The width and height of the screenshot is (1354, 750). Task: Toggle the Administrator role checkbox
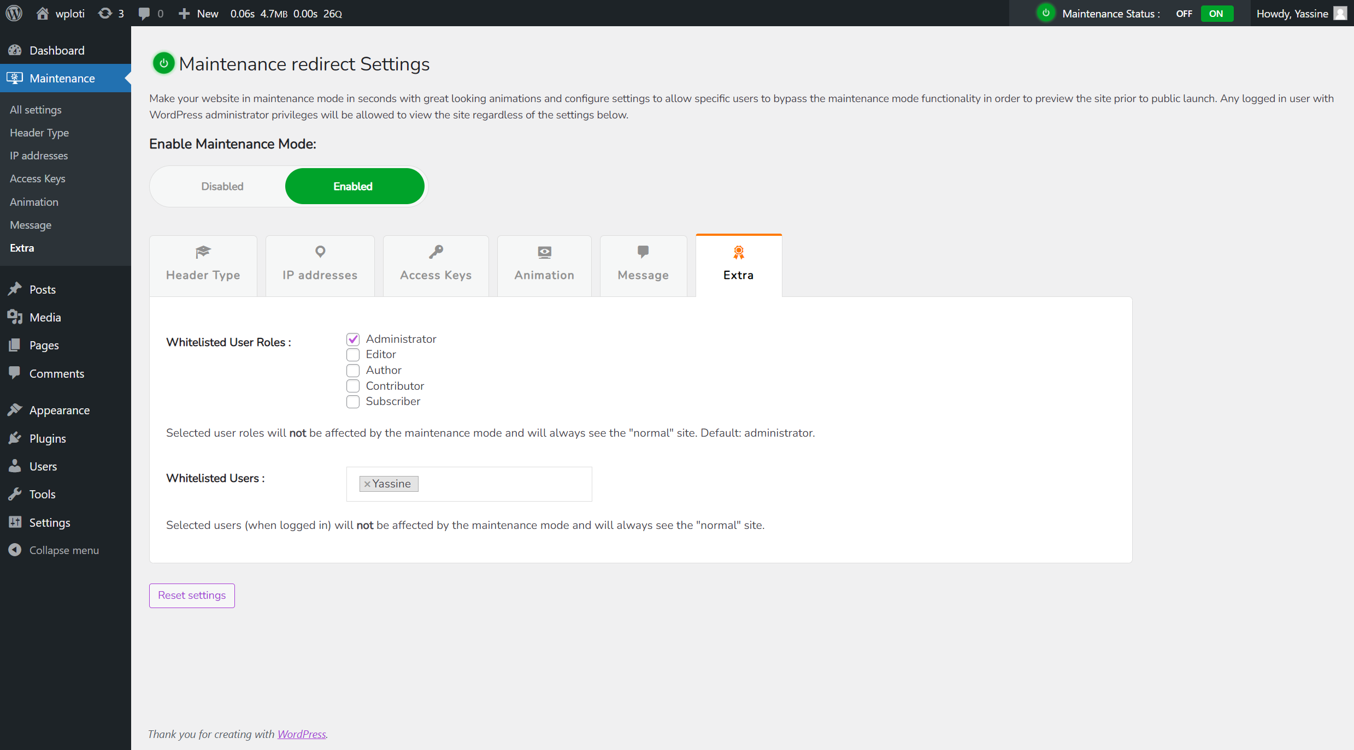click(353, 339)
